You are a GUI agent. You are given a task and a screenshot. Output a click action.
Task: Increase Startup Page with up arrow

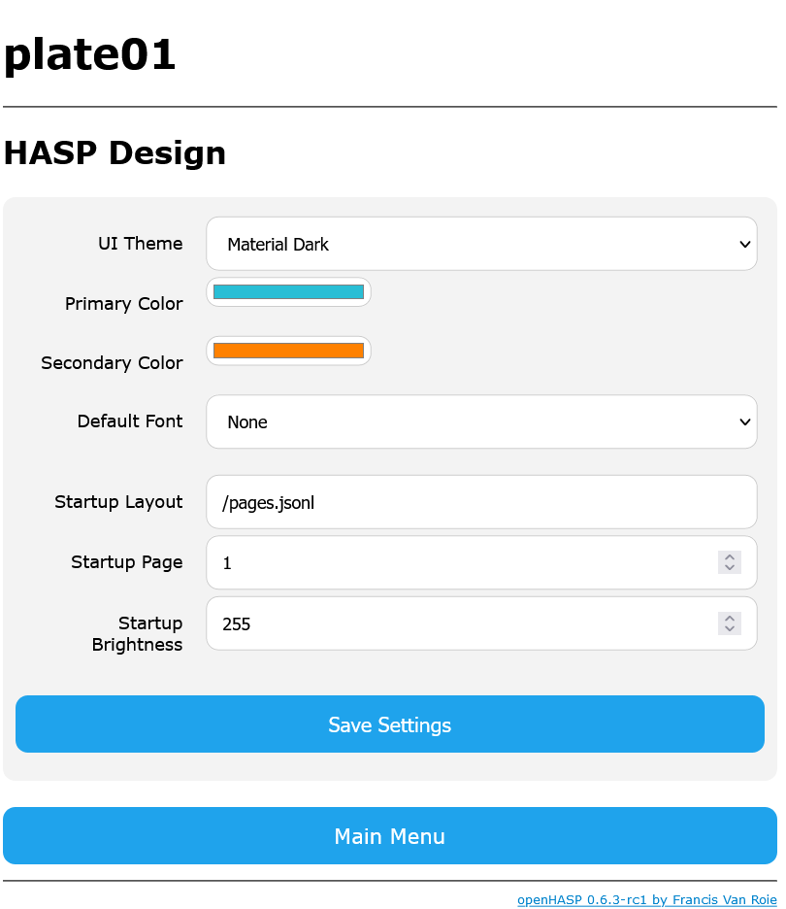pyautogui.click(x=730, y=556)
